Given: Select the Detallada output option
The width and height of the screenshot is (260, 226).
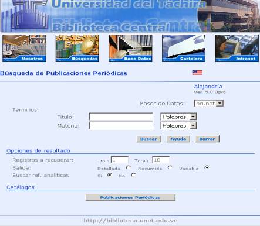Looking at the screenshot, I should (129, 168).
